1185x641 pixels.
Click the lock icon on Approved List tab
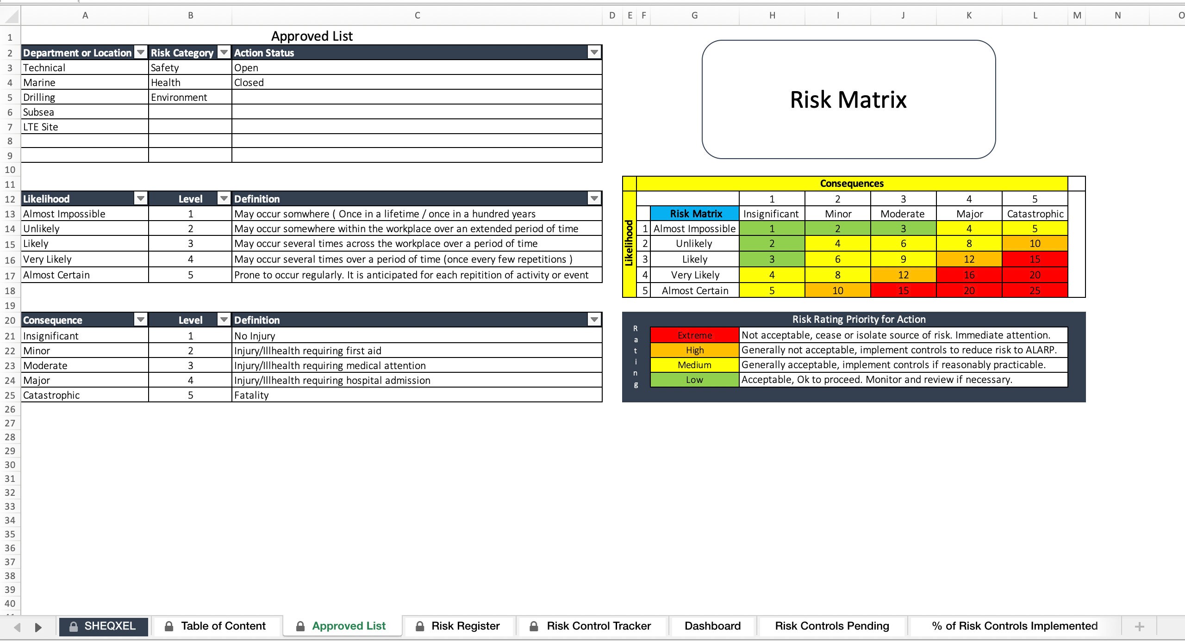[299, 626]
